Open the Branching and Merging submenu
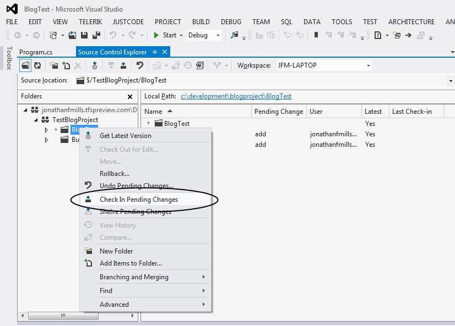The width and height of the screenshot is (455, 326). (147, 277)
